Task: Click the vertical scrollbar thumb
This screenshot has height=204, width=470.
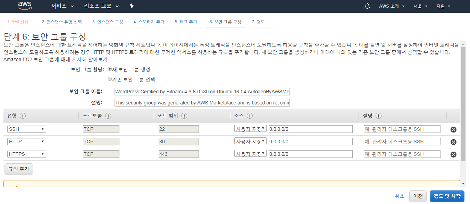Action: [x=463, y=105]
